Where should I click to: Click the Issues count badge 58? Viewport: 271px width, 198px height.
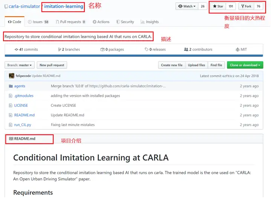coord(46,22)
